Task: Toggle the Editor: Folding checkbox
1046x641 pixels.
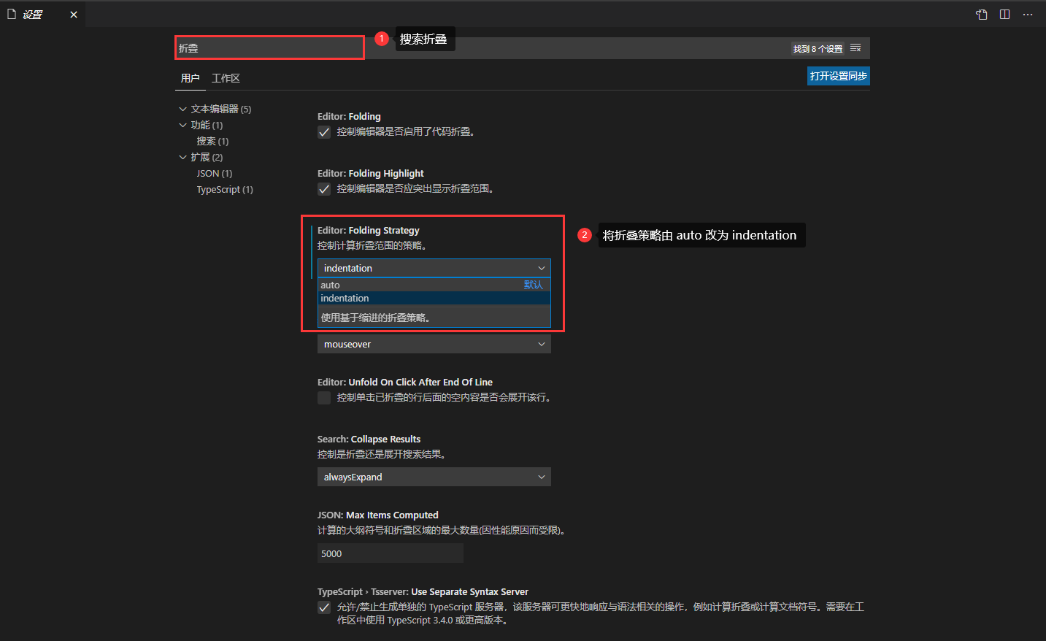Action: (324, 132)
